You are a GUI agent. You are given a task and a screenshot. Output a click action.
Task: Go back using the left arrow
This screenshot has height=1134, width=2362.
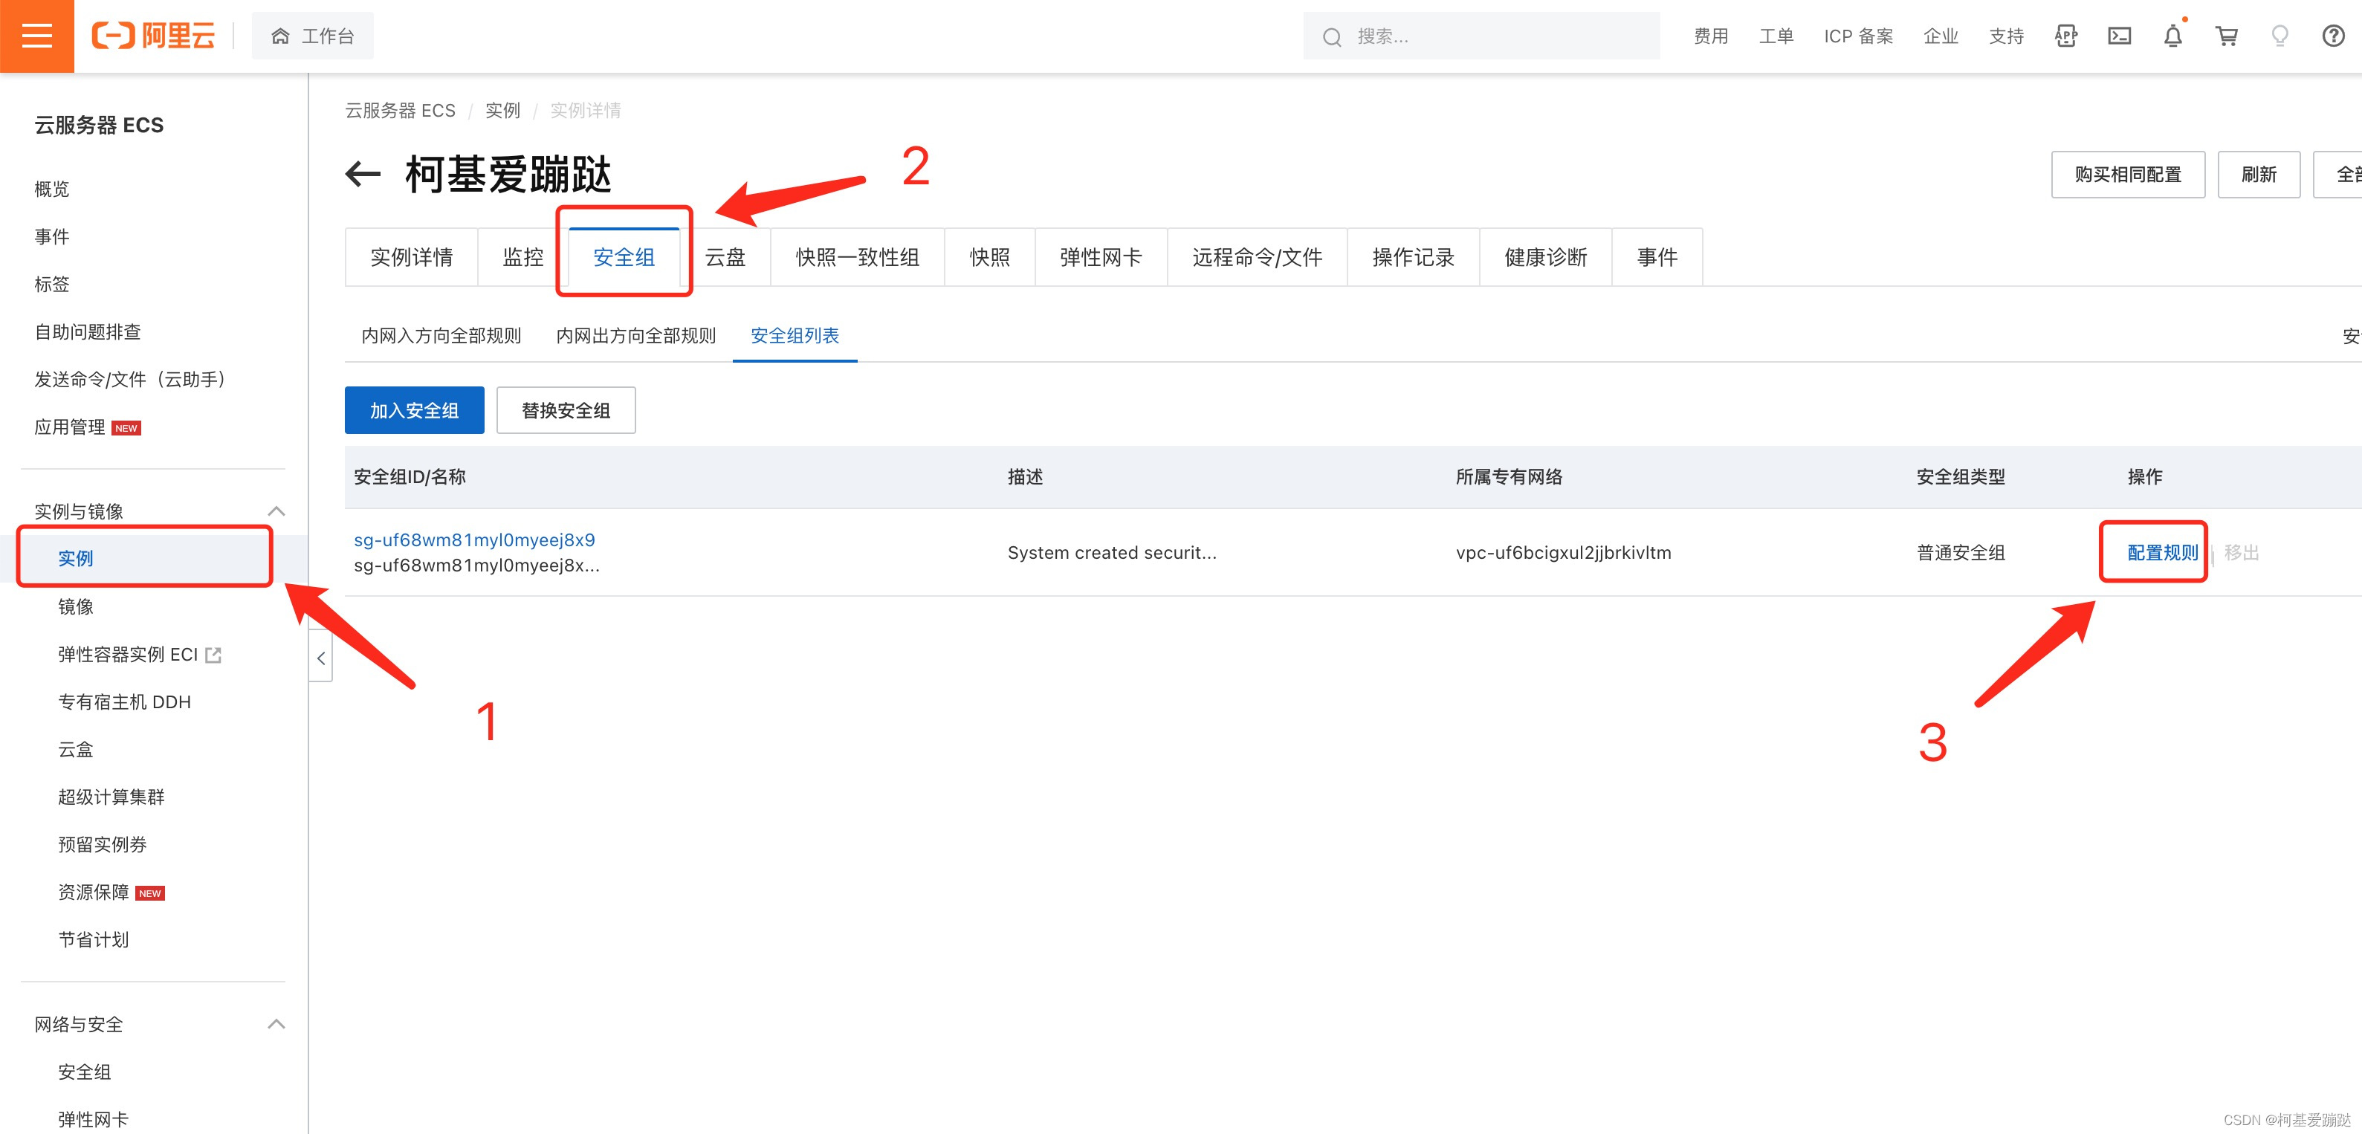point(363,173)
